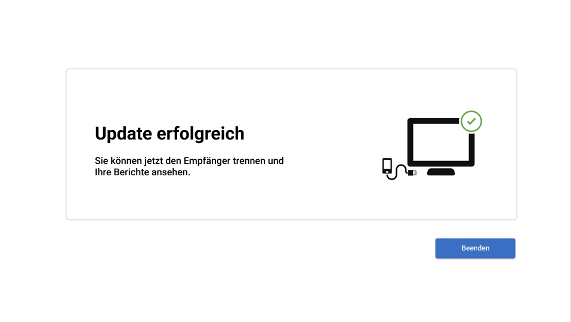Click the word 'ansehen' in the message
Viewport: 571px width, 322px height.
(169, 172)
